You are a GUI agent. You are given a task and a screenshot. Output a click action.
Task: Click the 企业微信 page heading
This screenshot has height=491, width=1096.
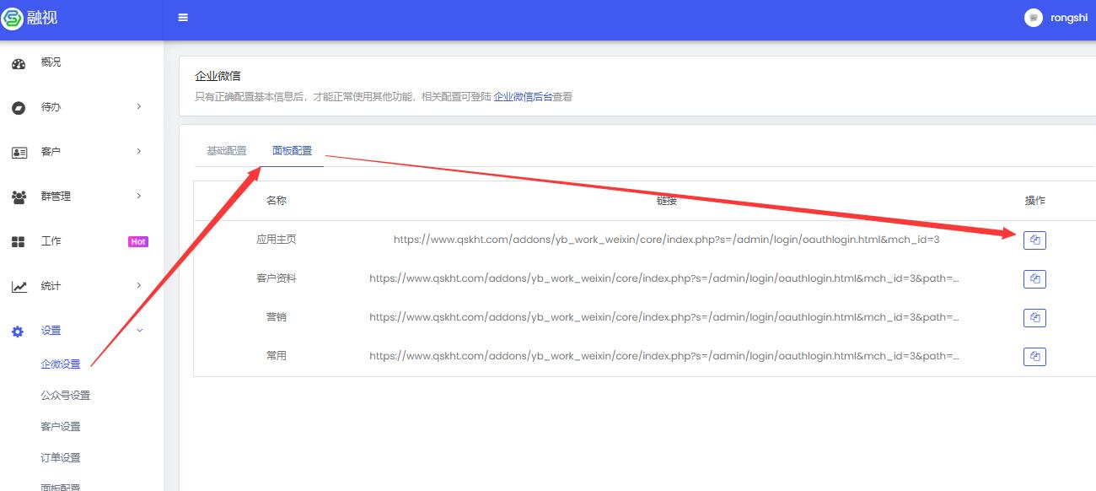click(218, 76)
